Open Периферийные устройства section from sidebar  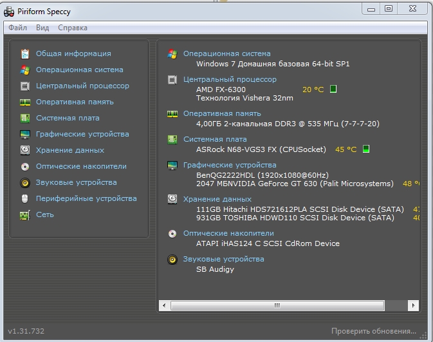[x=86, y=198]
